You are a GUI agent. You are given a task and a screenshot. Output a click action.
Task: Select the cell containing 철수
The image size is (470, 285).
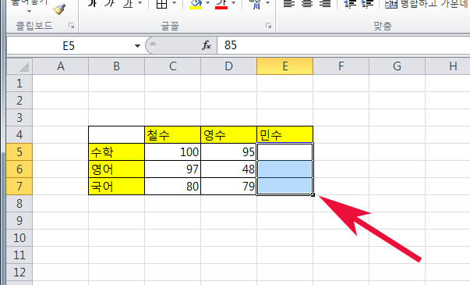pyautogui.click(x=173, y=134)
